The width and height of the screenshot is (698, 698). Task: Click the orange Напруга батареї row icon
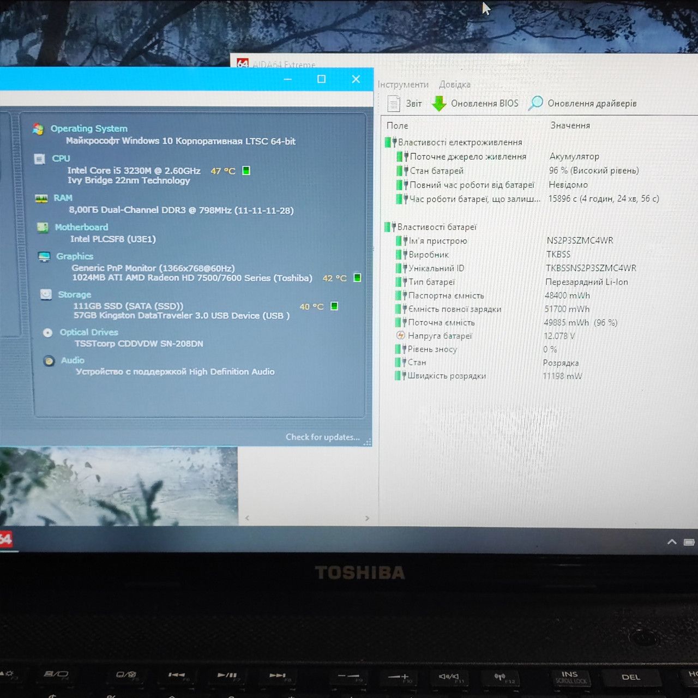401,335
